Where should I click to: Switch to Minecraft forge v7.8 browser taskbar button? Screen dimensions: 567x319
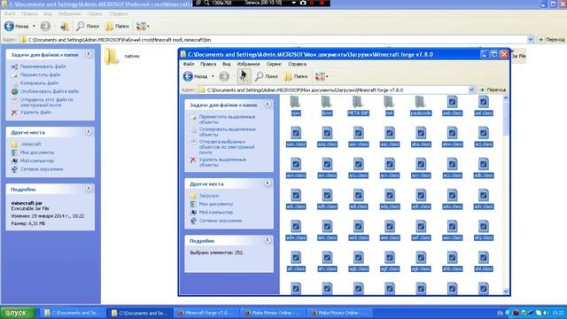tap(206, 313)
